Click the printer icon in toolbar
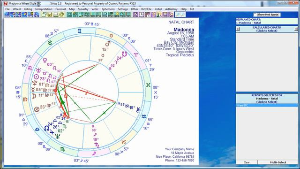This screenshot has height=169, width=300. tap(56, 15)
